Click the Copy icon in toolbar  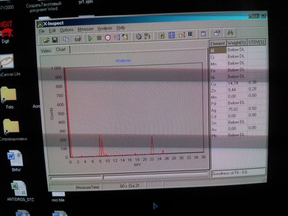click(66, 39)
